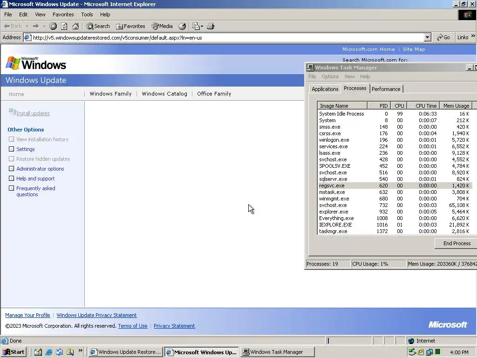
Task: Open Help and support link
Action: click(35, 179)
